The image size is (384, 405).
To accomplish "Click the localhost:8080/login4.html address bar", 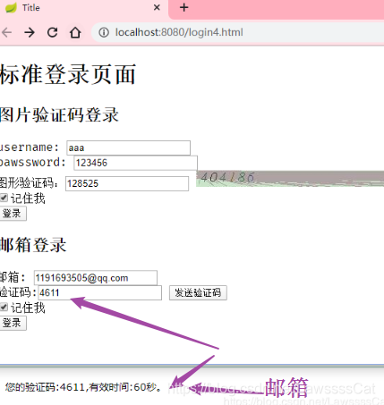I will (x=237, y=32).
